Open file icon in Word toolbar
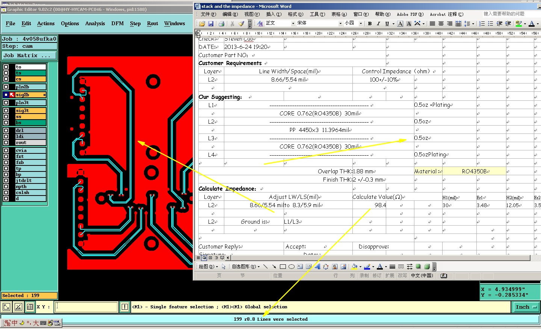This screenshot has width=541, height=329. [202, 24]
